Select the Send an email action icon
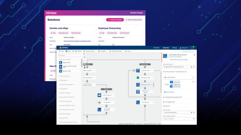241x135 pixels. pos(61,71)
